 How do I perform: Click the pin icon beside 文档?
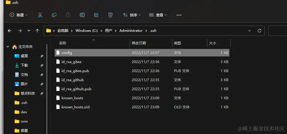click(42, 75)
